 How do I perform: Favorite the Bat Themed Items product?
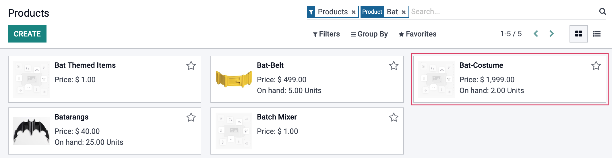[191, 66]
